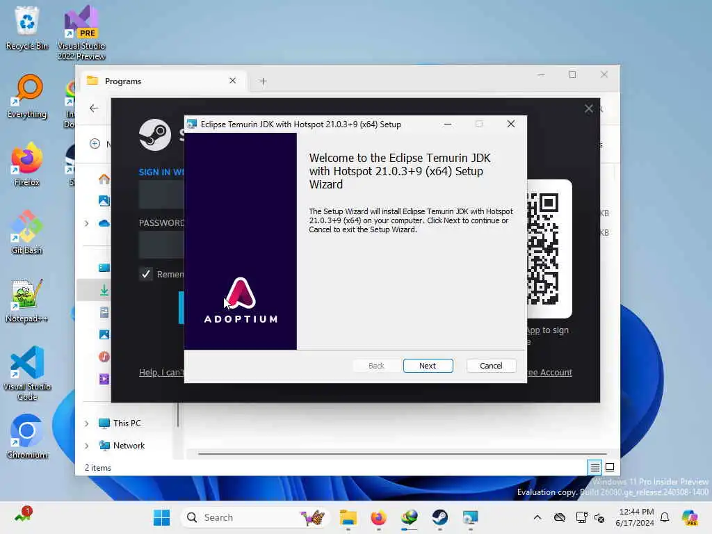Show hidden system tray icons
Viewport: 712px width, 534px height.
click(537, 517)
